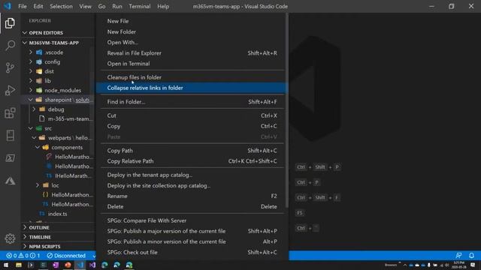Choose Delete from context menu

tap(192, 207)
